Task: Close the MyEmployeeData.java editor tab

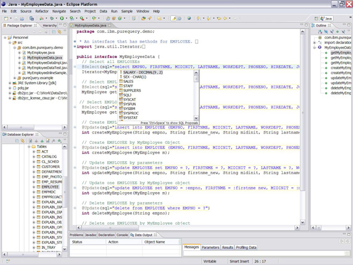Action: 110,25
